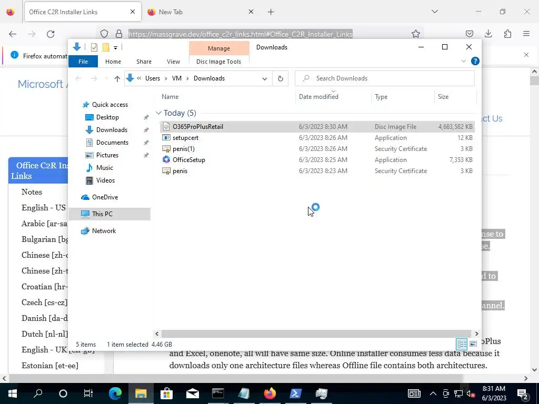Click the Properties icon in Explorer quick access toolbar

click(94, 47)
